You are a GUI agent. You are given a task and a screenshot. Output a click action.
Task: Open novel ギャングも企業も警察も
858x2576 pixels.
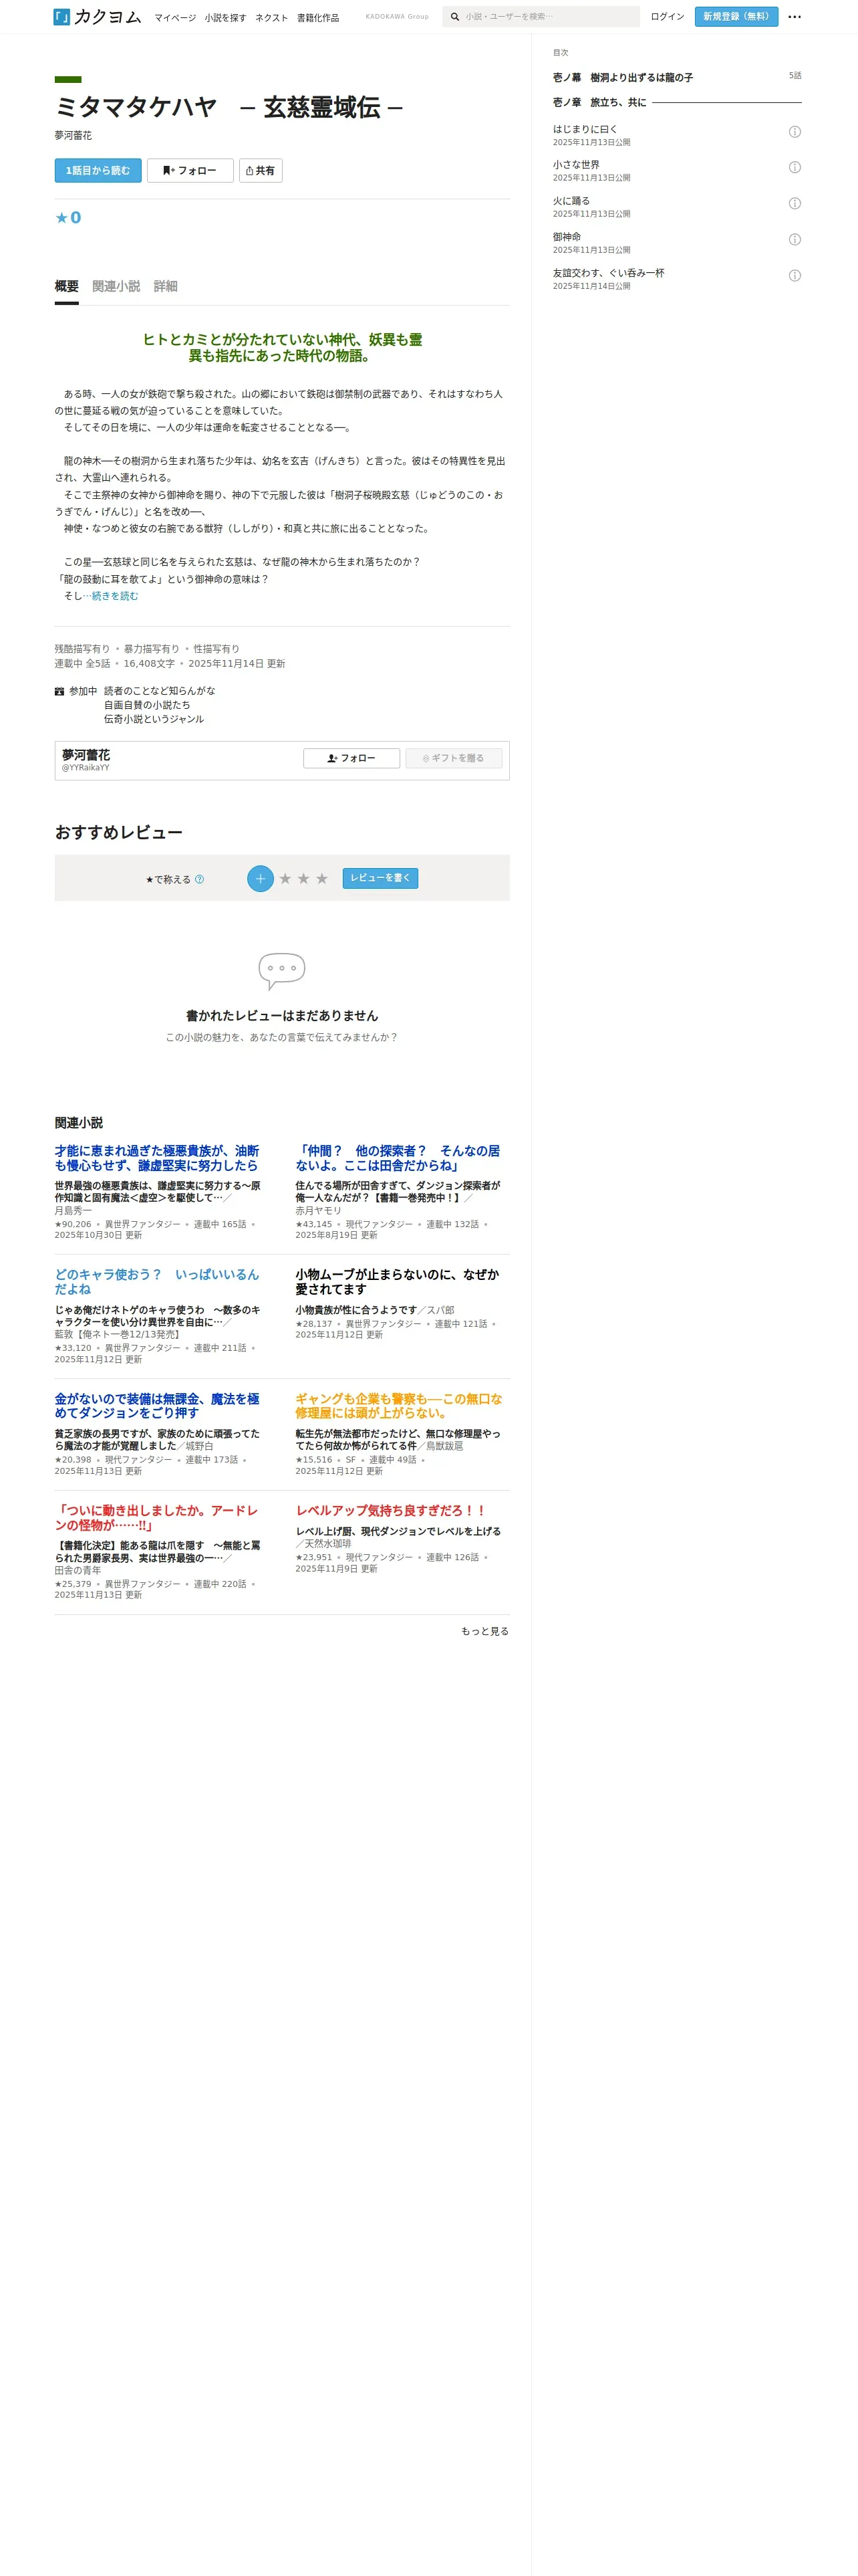click(x=398, y=1407)
